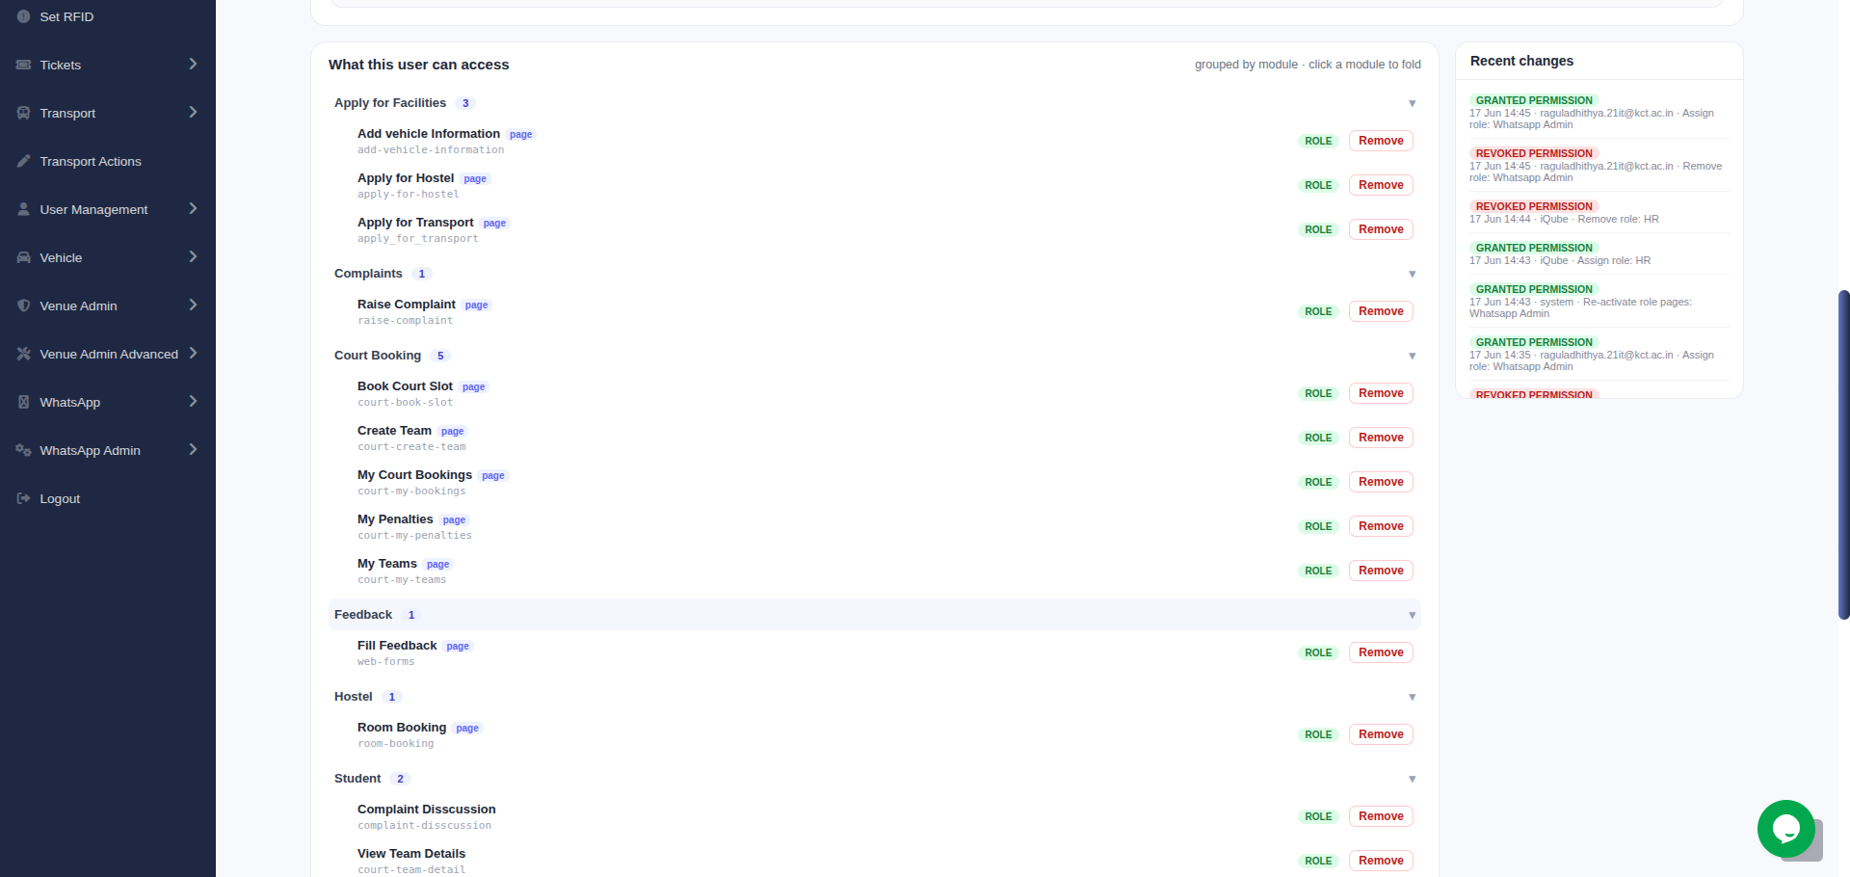Expand the User Management submenu chevron
Screen dimensions: 1850x877
coord(193,208)
